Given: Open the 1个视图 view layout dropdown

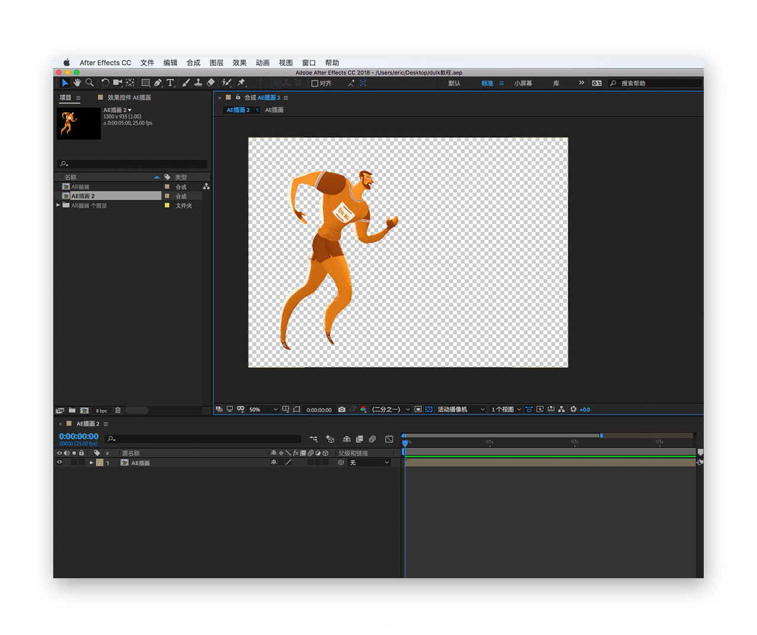Looking at the screenshot, I should pyautogui.click(x=506, y=409).
